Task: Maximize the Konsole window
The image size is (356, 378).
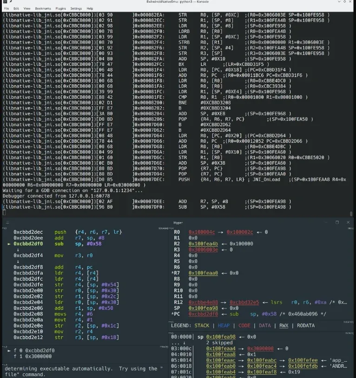Action: pyautogui.click(x=345, y=1)
